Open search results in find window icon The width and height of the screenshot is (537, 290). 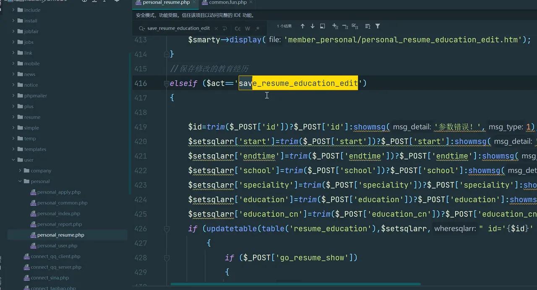tap(323, 26)
